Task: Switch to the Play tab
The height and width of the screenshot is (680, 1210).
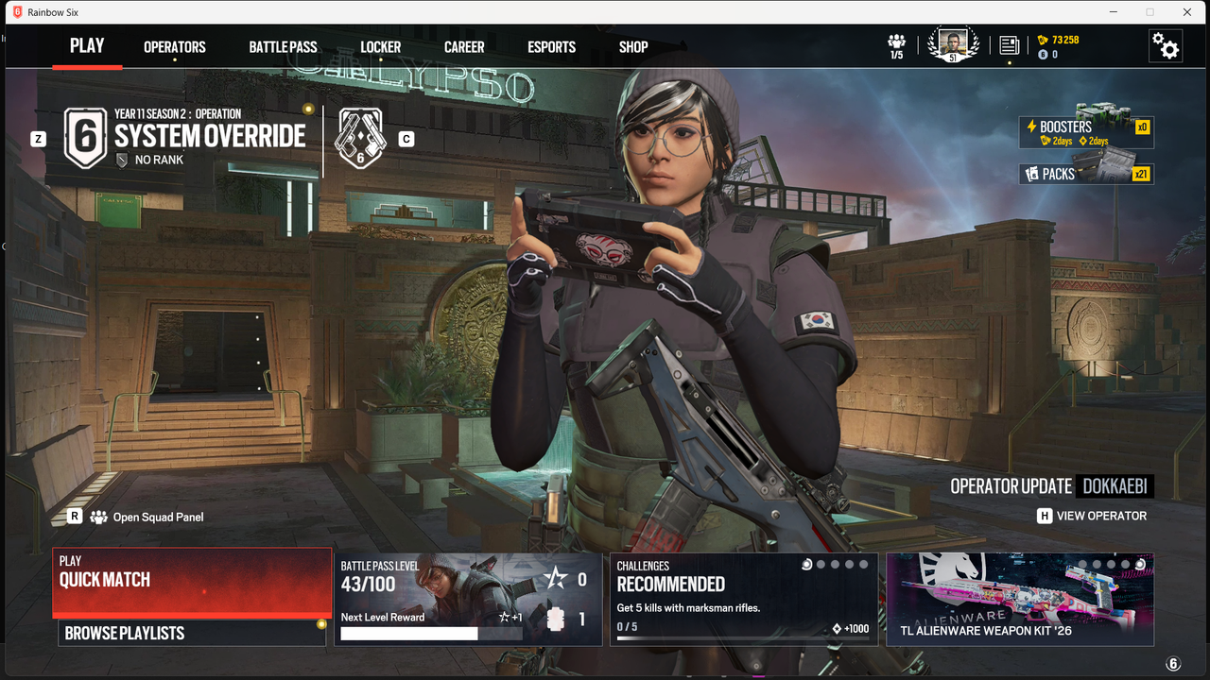Action: (x=87, y=45)
